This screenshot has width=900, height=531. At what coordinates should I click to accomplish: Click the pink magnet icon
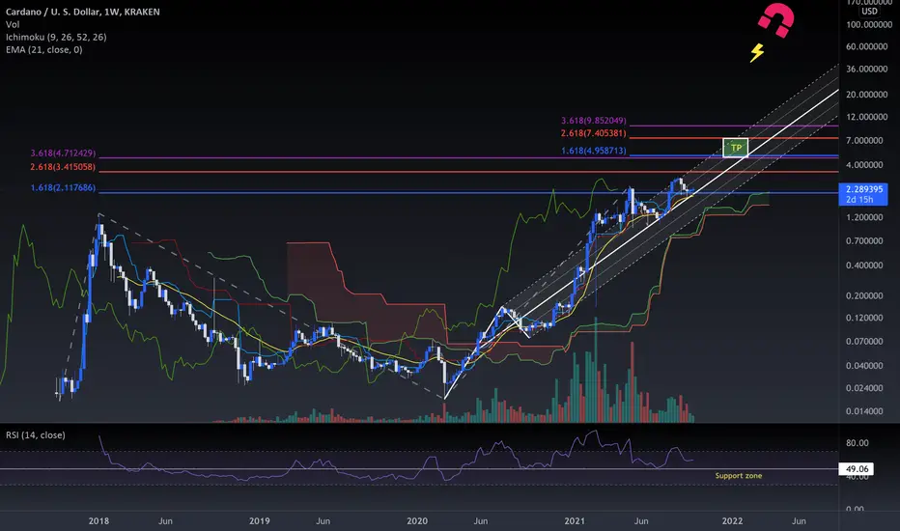(776, 20)
